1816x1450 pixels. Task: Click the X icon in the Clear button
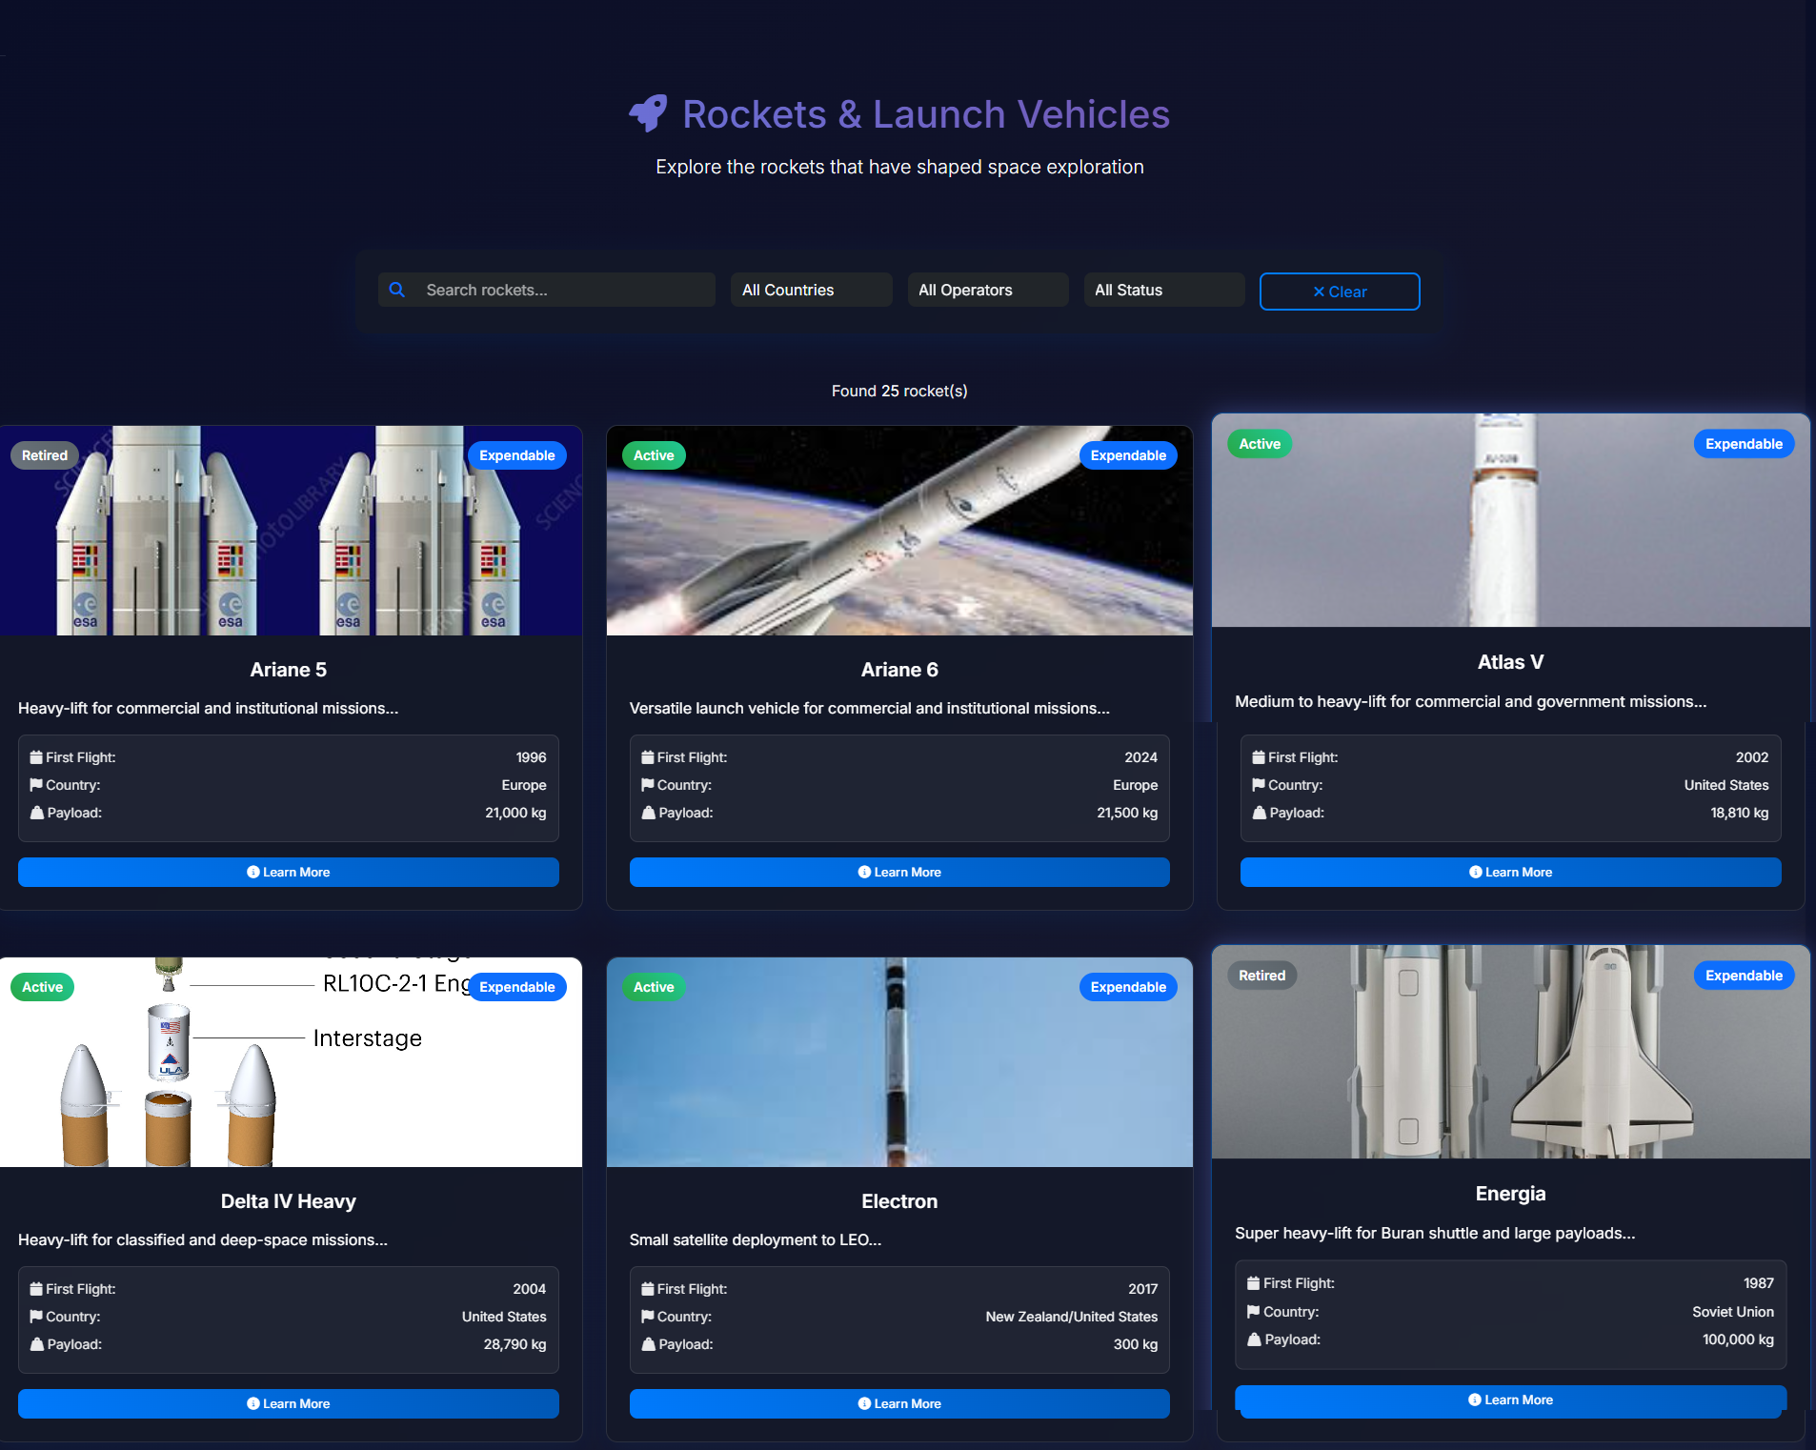(x=1320, y=292)
